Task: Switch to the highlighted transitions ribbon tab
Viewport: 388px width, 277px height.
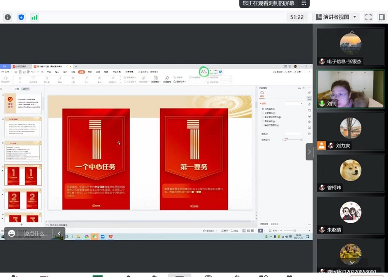Action: 81,72
